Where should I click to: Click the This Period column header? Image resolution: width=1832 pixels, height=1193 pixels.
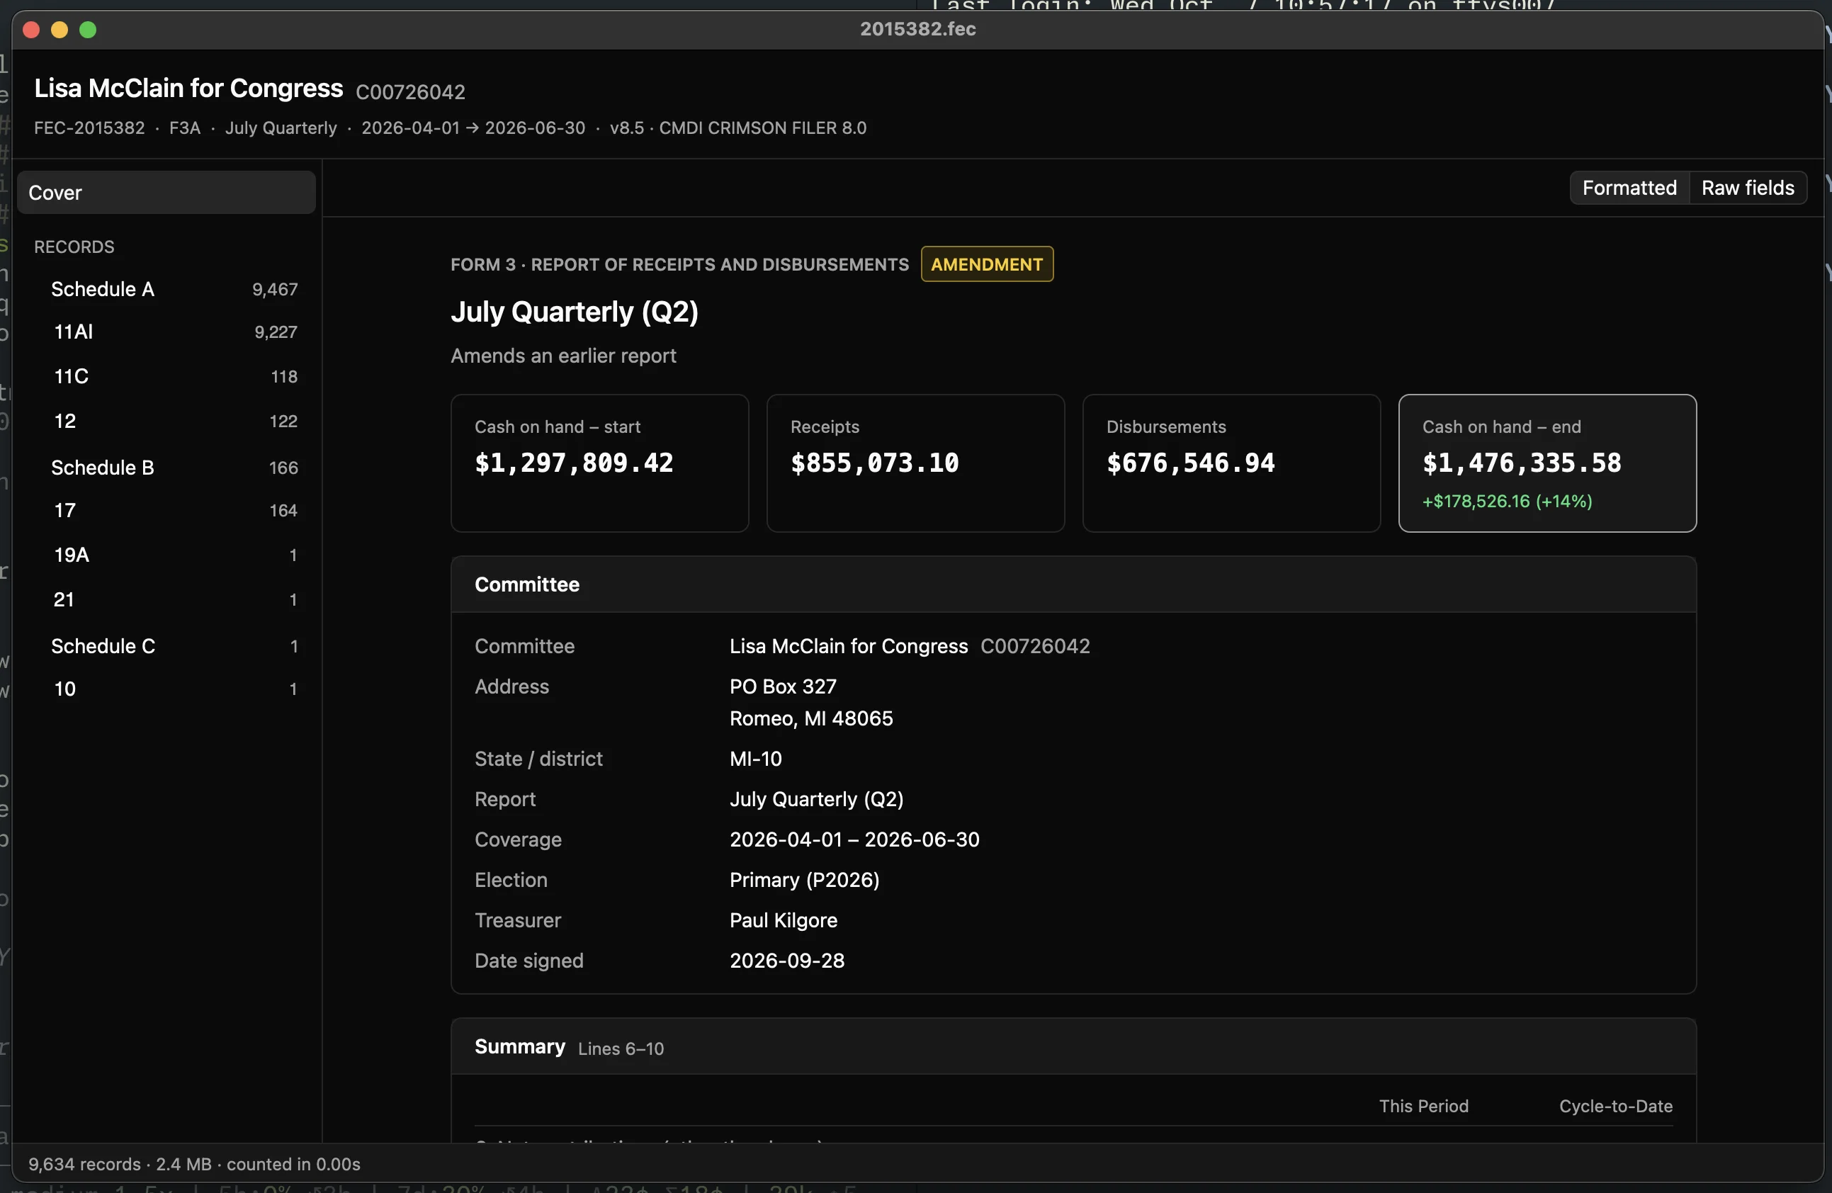pos(1423,1106)
